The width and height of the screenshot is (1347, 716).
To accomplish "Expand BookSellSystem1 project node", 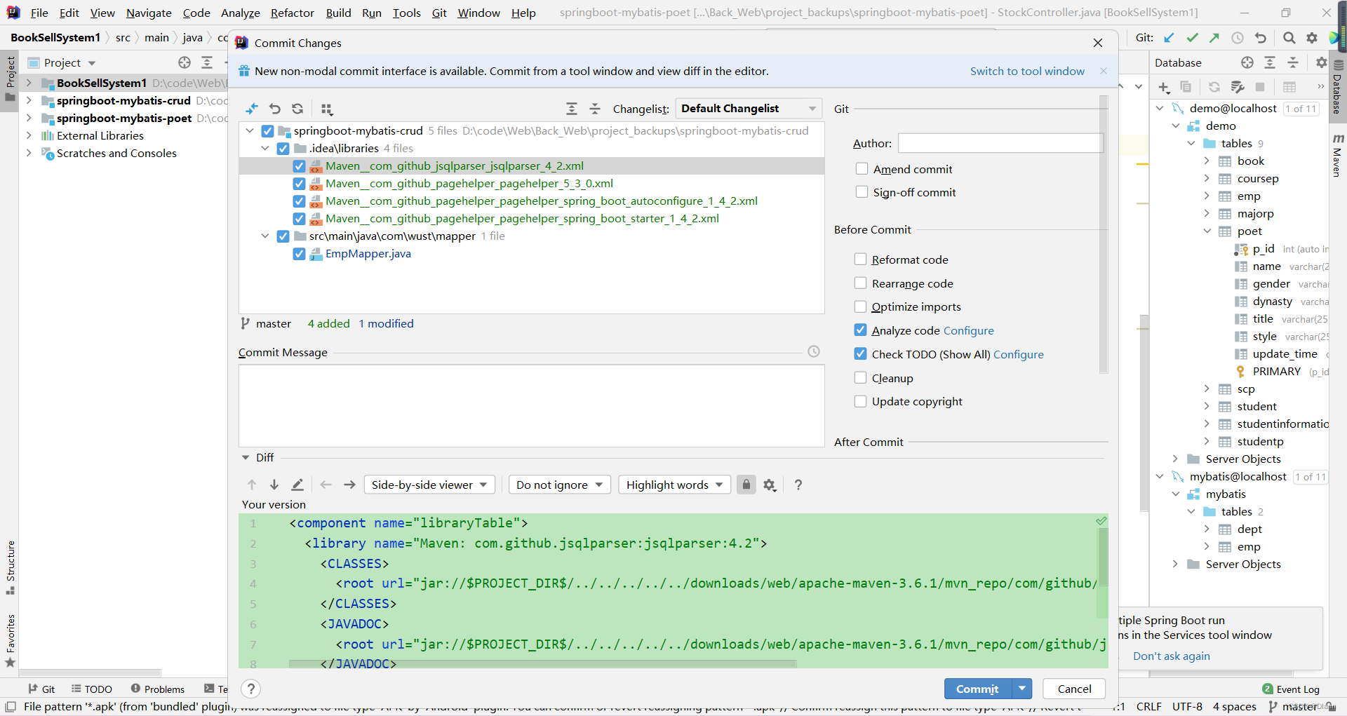I will [29, 83].
